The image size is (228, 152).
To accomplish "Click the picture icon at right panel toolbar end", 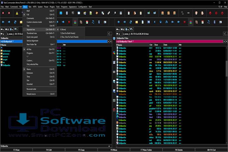I will coord(221,22).
